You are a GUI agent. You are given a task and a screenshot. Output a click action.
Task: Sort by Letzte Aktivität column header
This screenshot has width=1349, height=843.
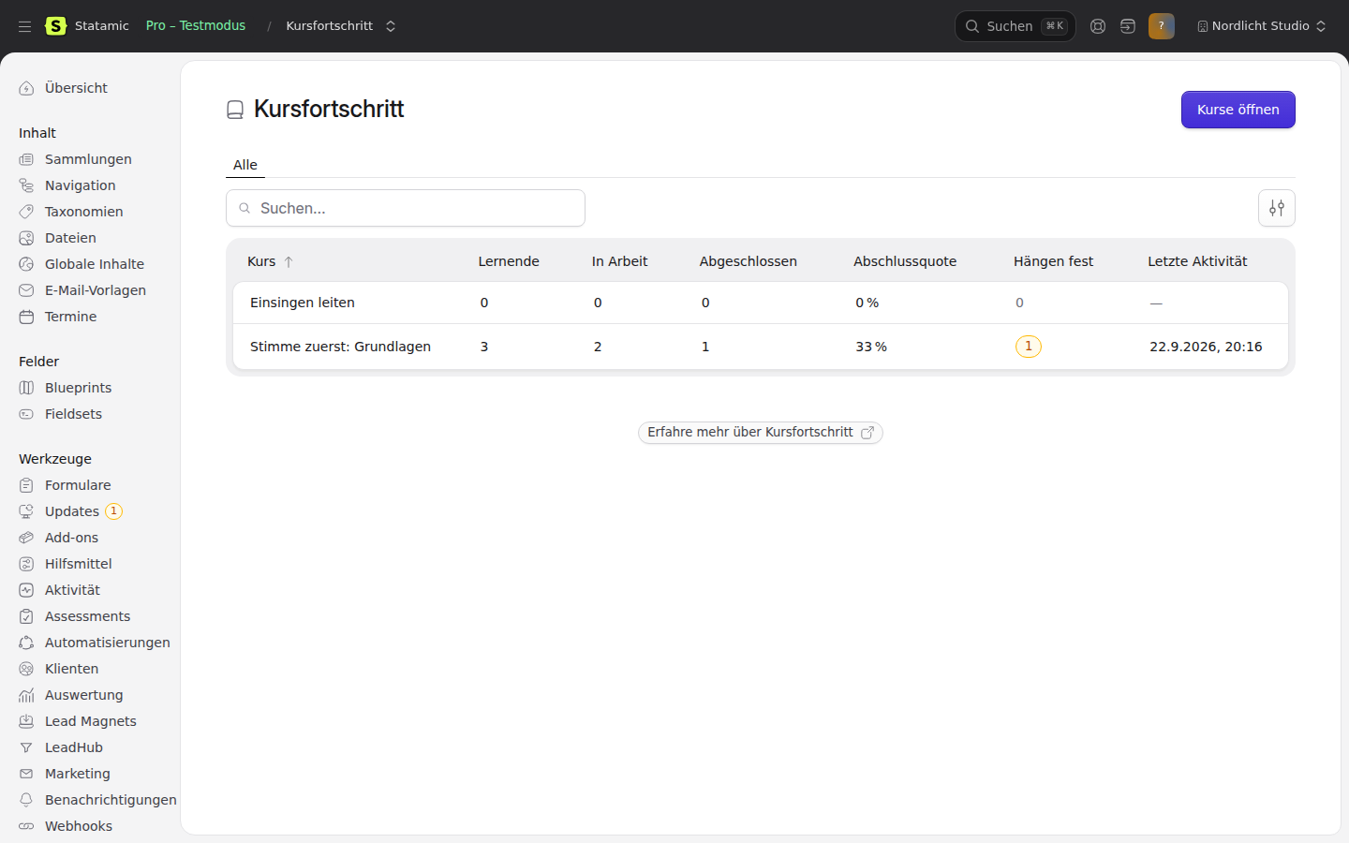pyautogui.click(x=1197, y=262)
